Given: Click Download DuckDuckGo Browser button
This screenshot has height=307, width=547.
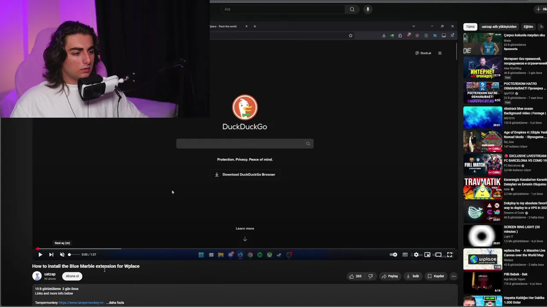Looking at the screenshot, I should [x=245, y=174].
